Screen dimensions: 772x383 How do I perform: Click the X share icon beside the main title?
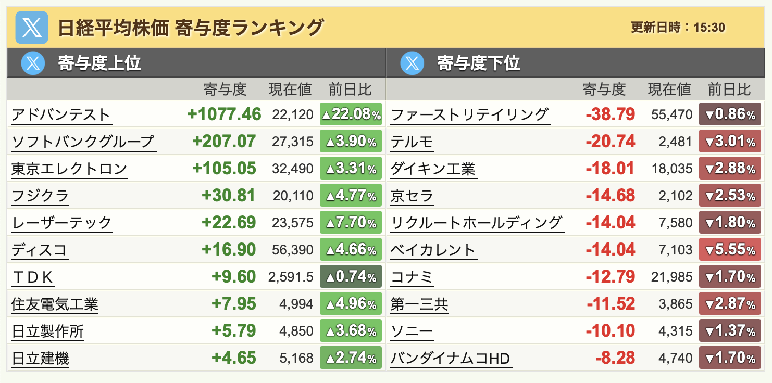[32, 27]
